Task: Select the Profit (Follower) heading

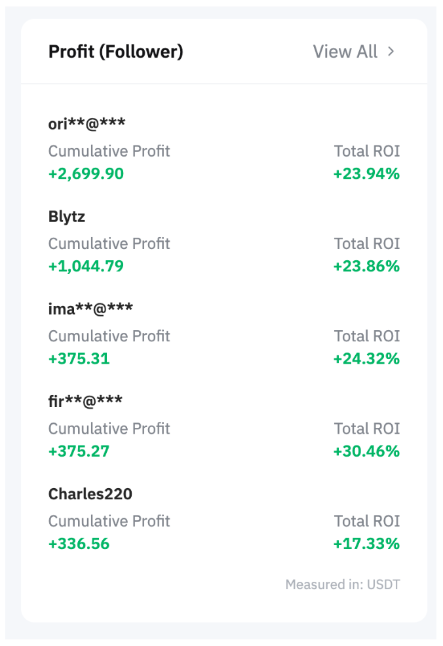Action: click(116, 52)
